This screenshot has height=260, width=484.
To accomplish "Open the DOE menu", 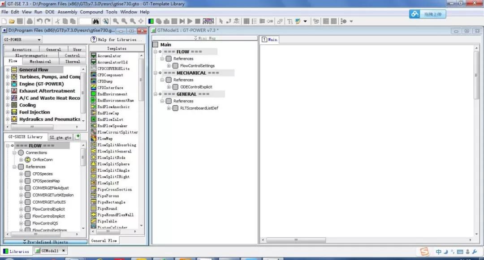I will point(50,12).
